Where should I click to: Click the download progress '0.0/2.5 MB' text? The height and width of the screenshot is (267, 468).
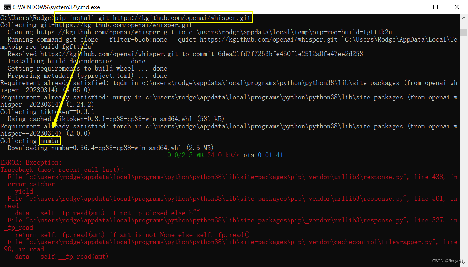click(185, 155)
